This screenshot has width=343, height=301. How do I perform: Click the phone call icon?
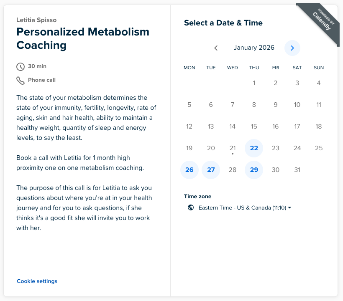pyautogui.click(x=20, y=80)
